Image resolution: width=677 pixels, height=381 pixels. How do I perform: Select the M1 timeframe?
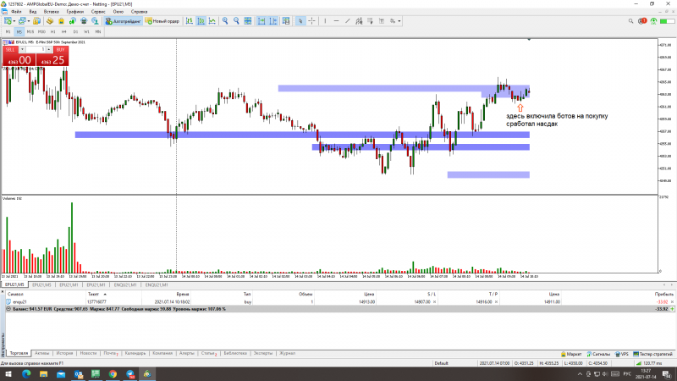point(8,31)
